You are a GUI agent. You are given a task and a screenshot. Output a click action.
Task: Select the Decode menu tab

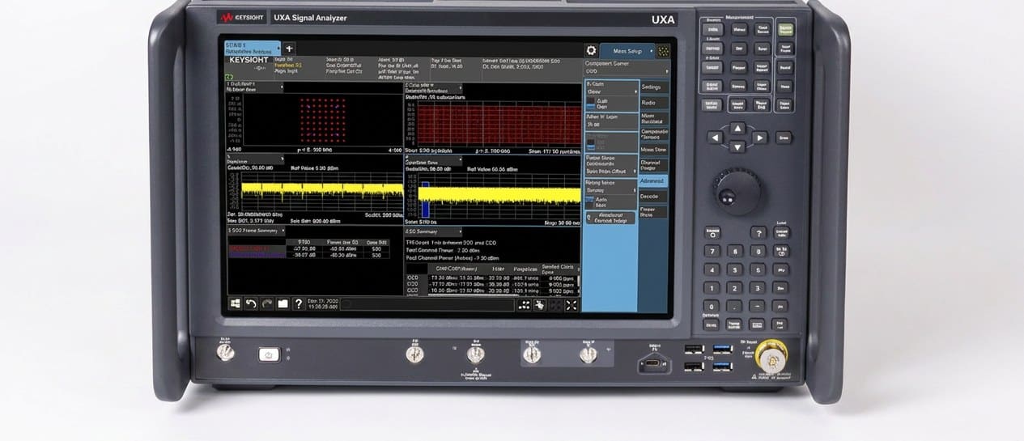(654, 197)
